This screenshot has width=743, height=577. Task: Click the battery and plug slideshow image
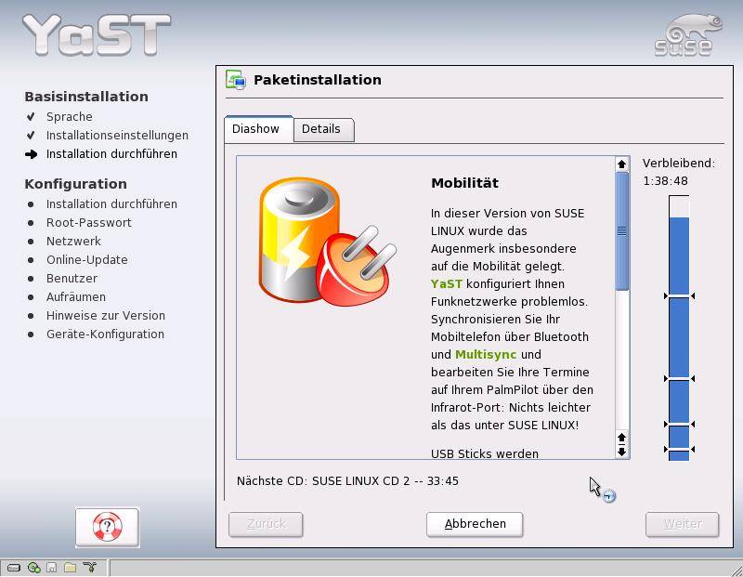(328, 241)
